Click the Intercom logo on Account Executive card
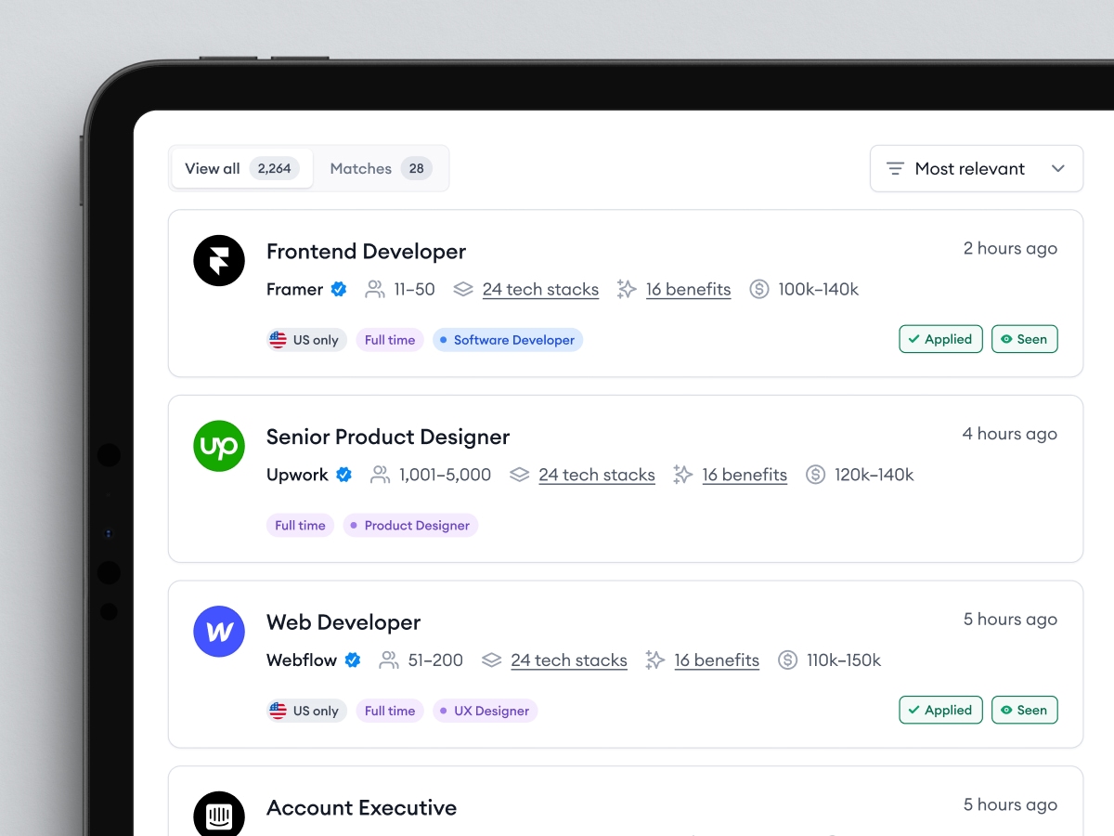 coord(219,814)
